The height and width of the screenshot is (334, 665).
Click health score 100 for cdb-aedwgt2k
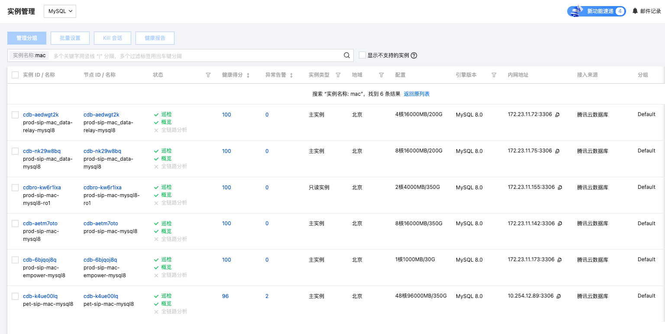click(226, 115)
